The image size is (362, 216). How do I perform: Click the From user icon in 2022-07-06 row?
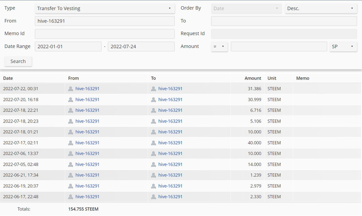71,154
